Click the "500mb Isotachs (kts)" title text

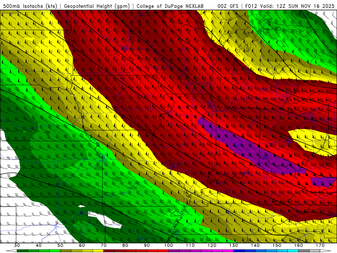pos(29,6)
